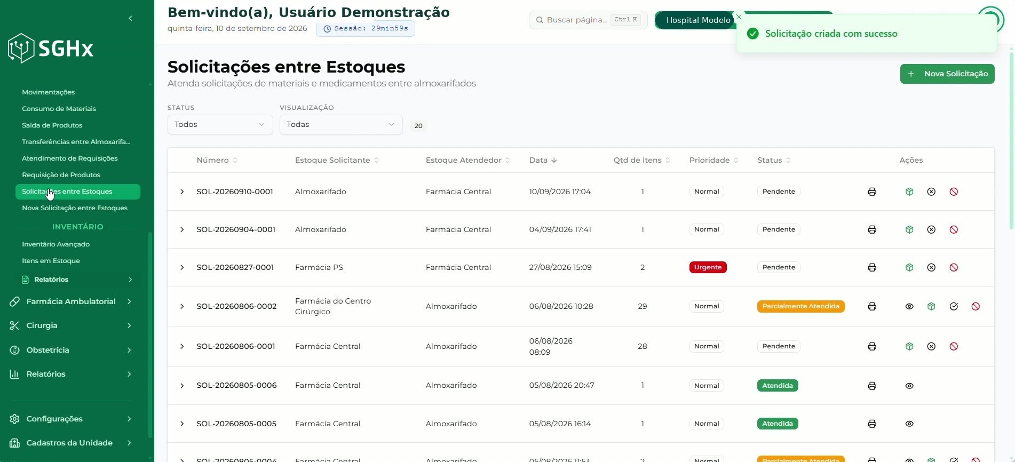The height and width of the screenshot is (462, 1015).
Task: View details of request SOL-20260805-0006
Action: (x=909, y=386)
